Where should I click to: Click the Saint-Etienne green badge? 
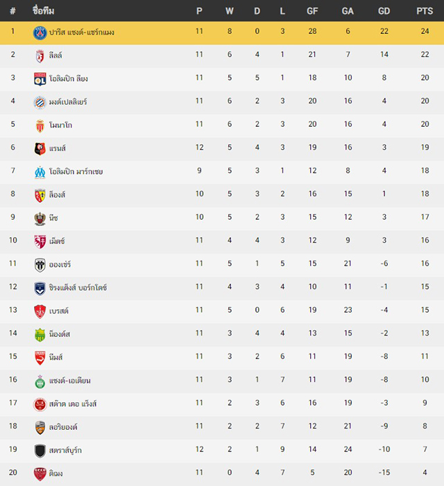(x=40, y=381)
